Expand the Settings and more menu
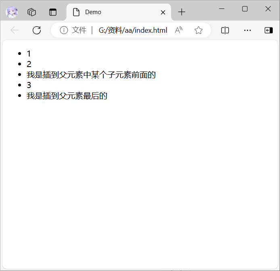 pyautogui.click(x=247, y=30)
